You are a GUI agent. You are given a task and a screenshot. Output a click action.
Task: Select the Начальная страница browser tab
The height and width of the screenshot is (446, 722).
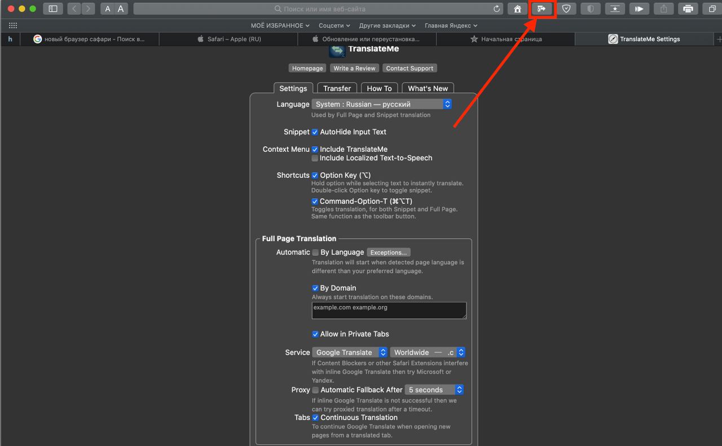point(506,39)
